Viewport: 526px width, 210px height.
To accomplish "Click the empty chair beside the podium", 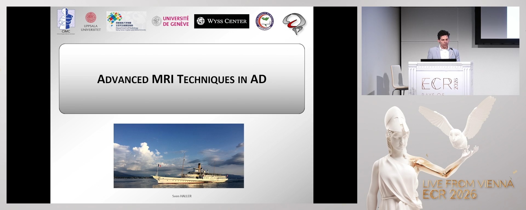I will coord(398,79).
